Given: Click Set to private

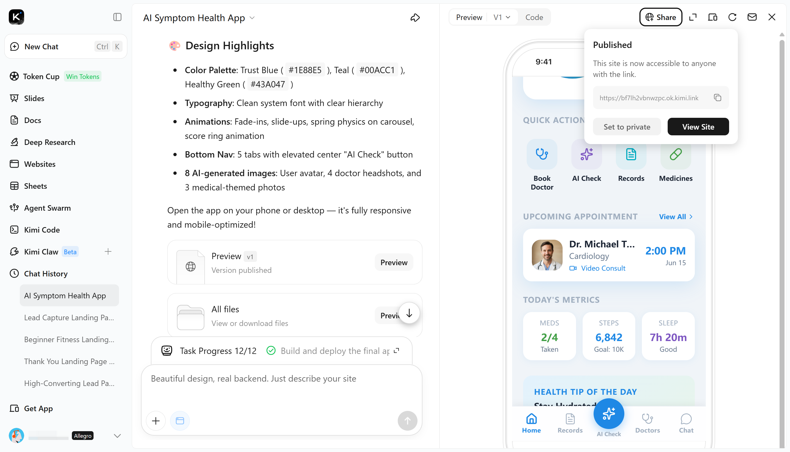Looking at the screenshot, I should (627, 127).
